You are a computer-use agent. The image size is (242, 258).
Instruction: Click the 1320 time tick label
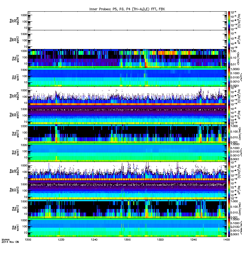click(160, 240)
